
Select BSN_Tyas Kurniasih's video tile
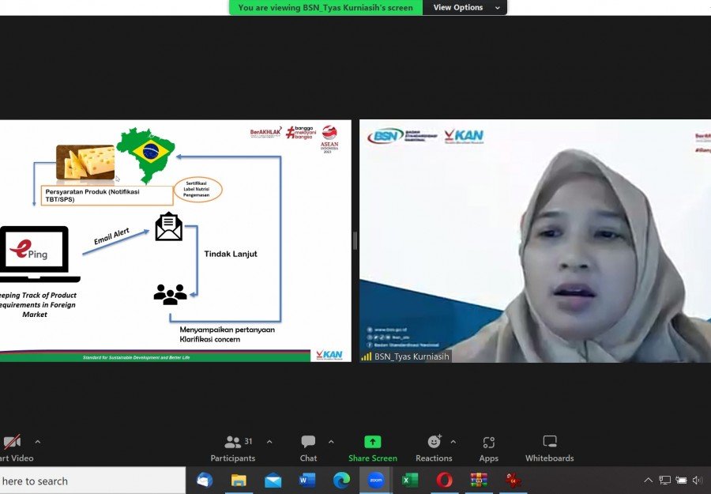pyautogui.click(x=535, y=241)
